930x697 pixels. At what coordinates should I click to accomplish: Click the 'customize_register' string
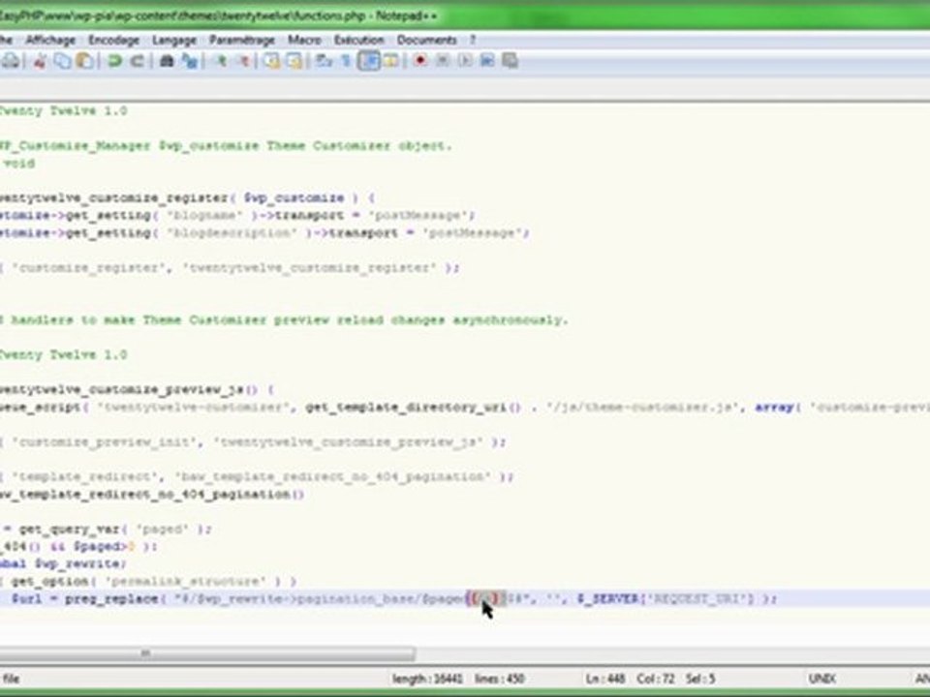89,267
